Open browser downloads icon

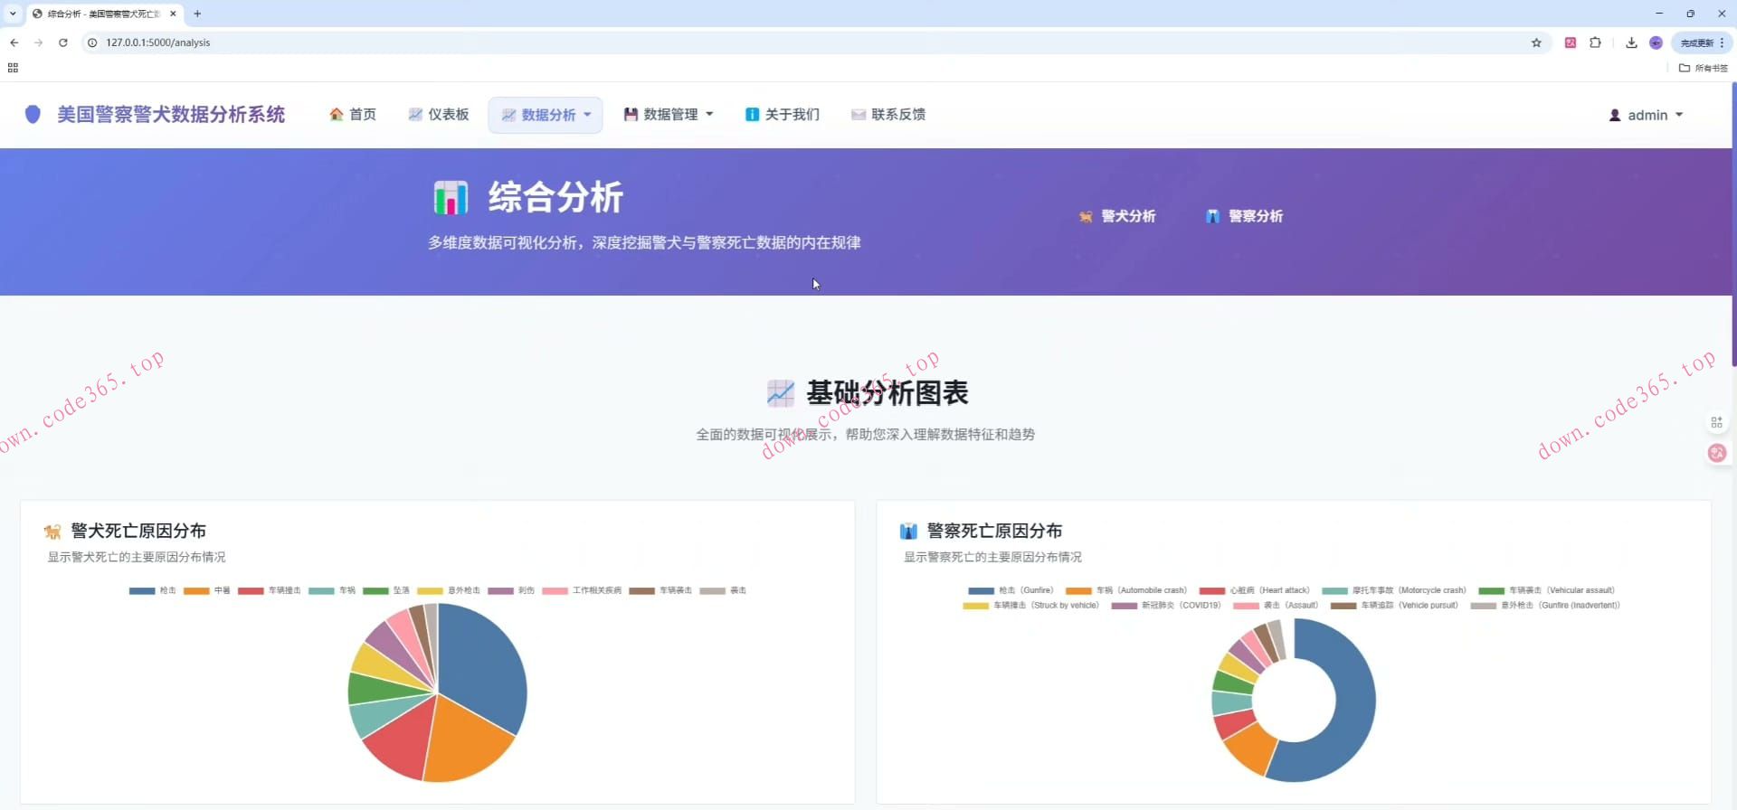[1631, 42]
